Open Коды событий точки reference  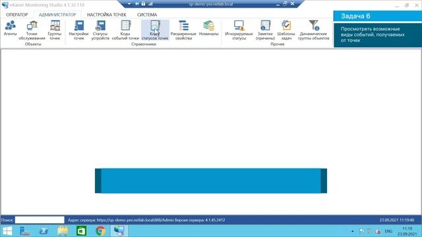(x=125, y=30)
